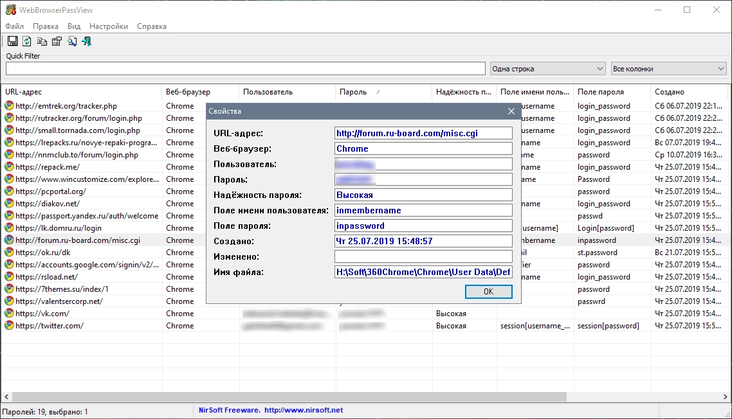
Task: Click Chrome icon of ok.ru/dk row
Action: pyautogui.click(x=9, y=253)
